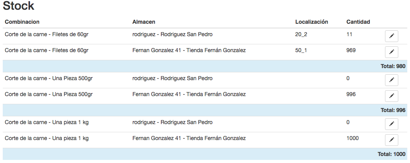Click the Total: 980 summary row
410x163 pixels.
tap(393, 67)
